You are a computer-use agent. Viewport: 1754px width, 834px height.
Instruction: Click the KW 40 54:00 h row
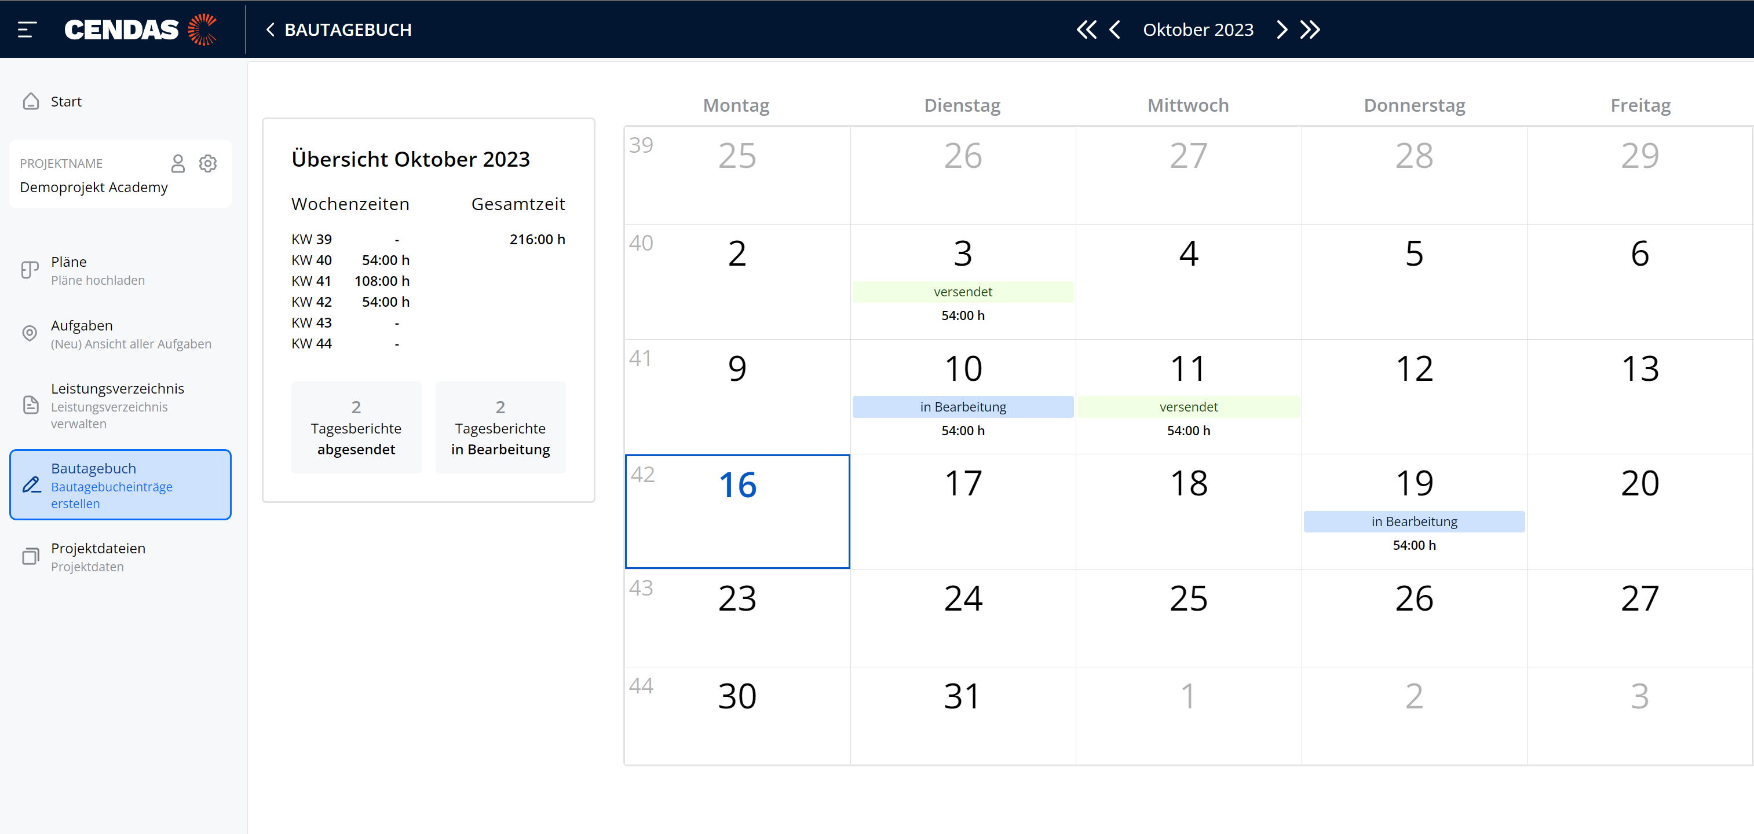[x=350, y=260]
